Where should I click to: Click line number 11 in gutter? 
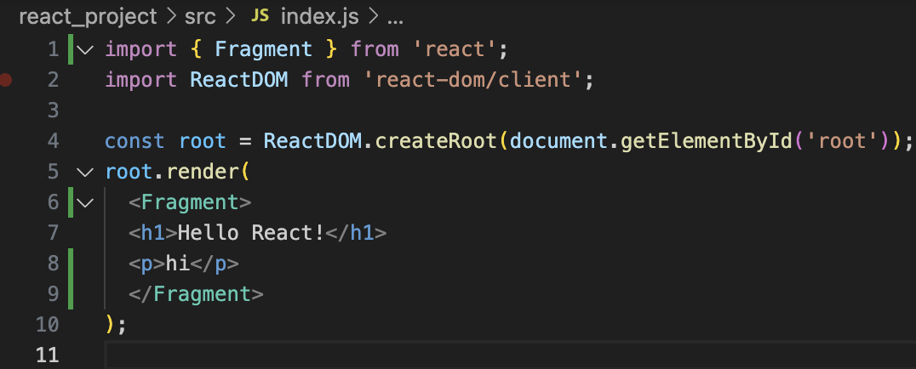(48, 355)
